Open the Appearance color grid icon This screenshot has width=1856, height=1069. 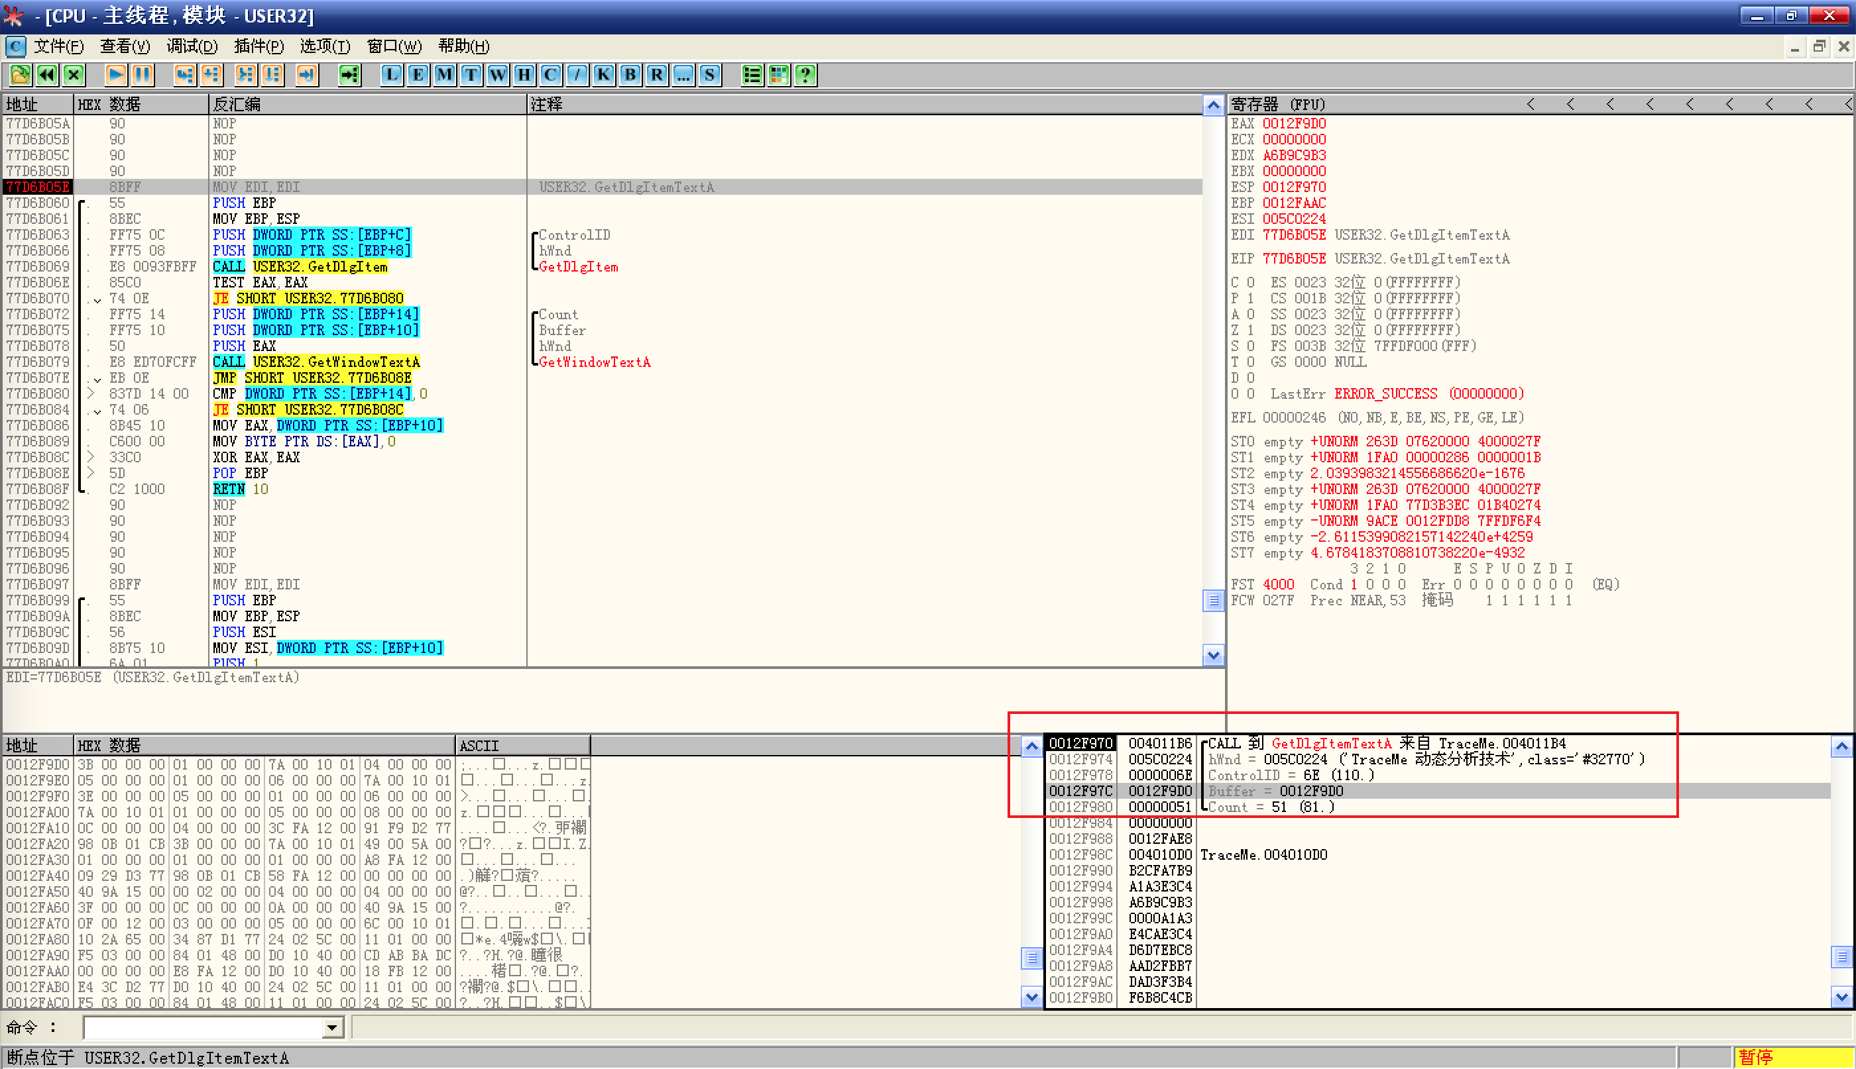[779, 75]
